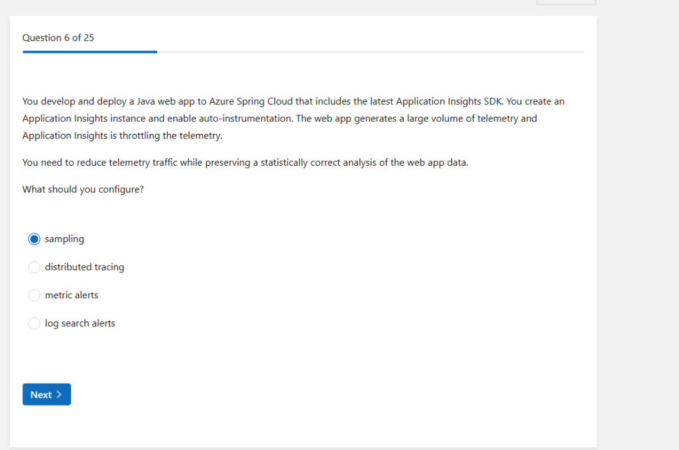The height and width of the screenshot is (450, 679).
Task: Click the words "Application Insights SDK" in question
Action: pyautogui.click(x=450, y=101)
